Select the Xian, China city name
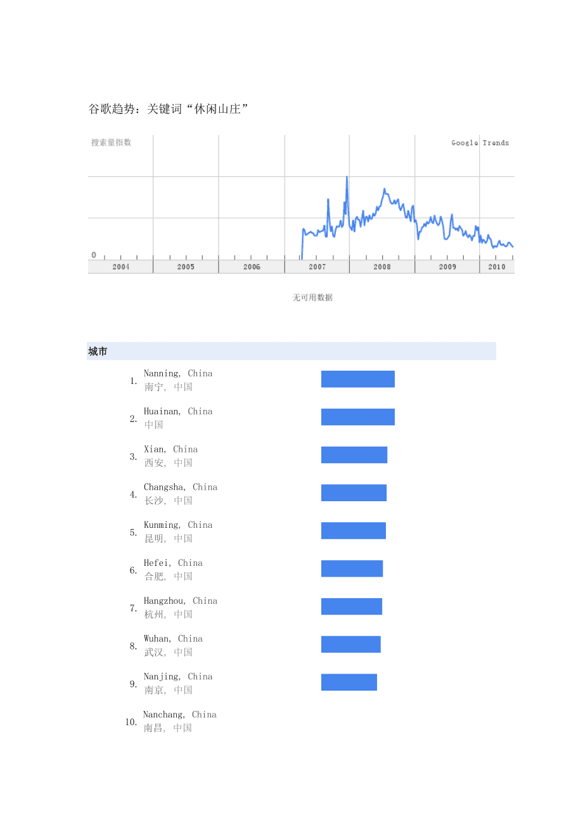583x825 pixels. [171, 449]
